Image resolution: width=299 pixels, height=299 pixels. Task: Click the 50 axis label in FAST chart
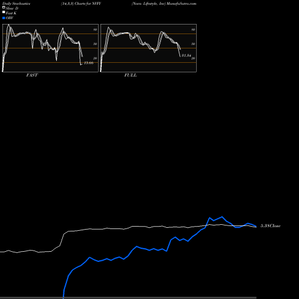pyautogui.click(x=95, y=44)
